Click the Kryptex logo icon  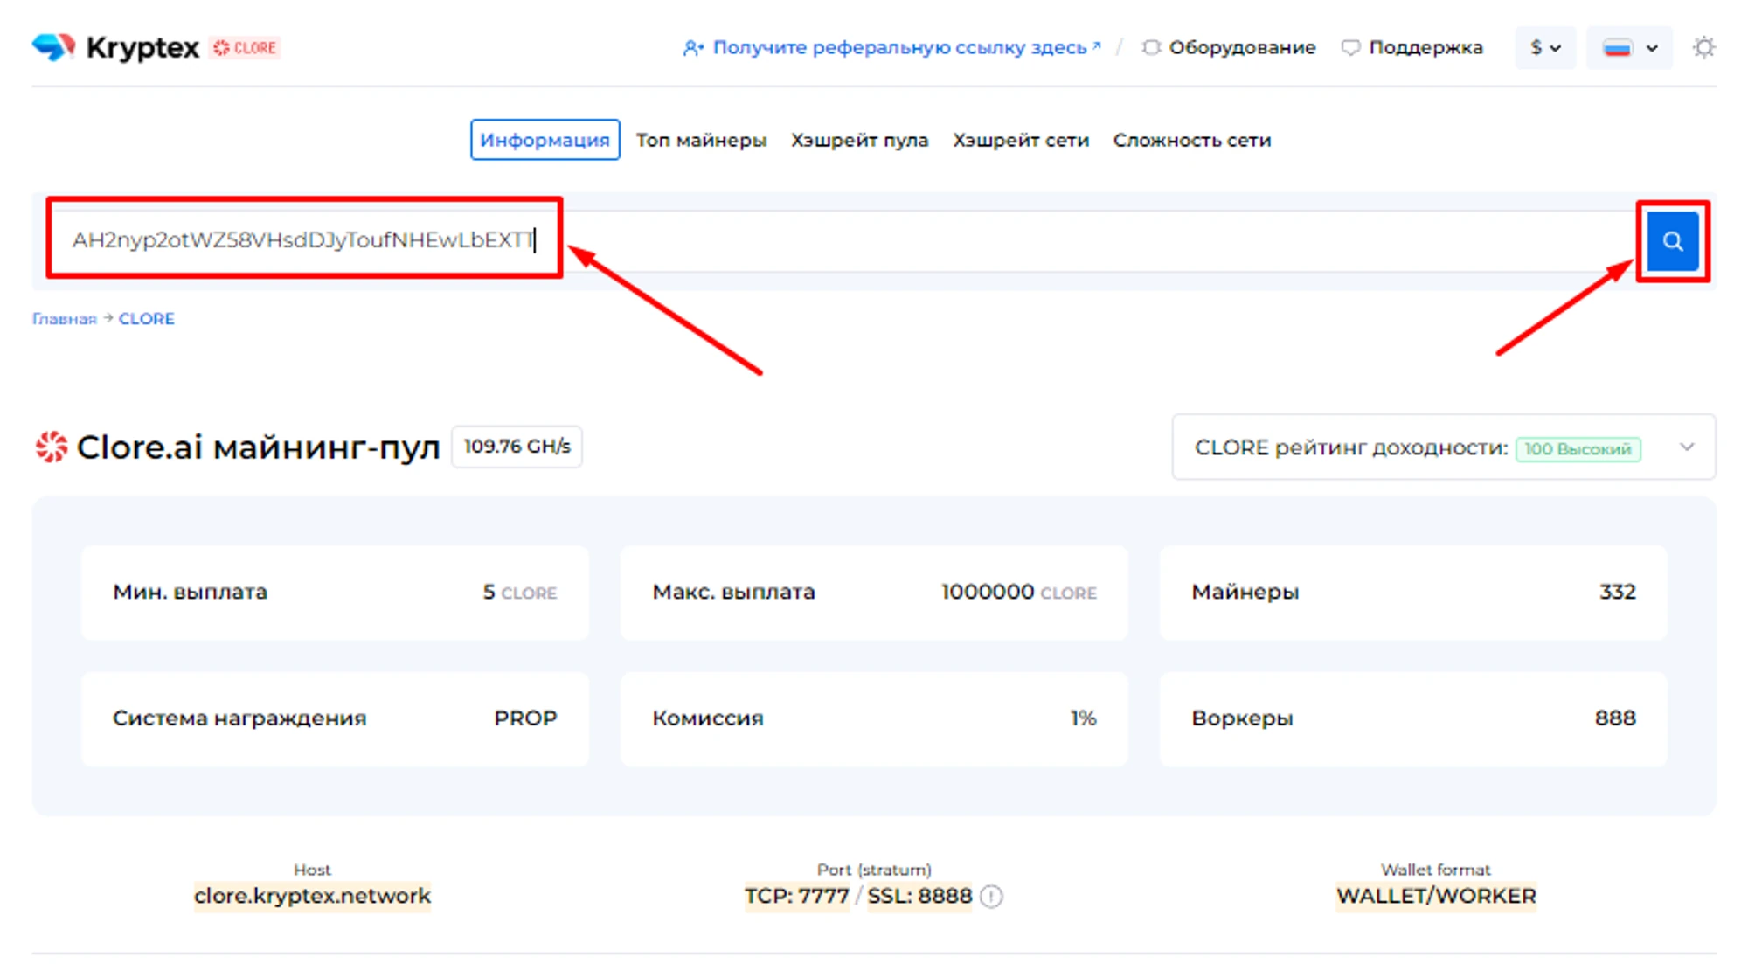tap(53, 47)
